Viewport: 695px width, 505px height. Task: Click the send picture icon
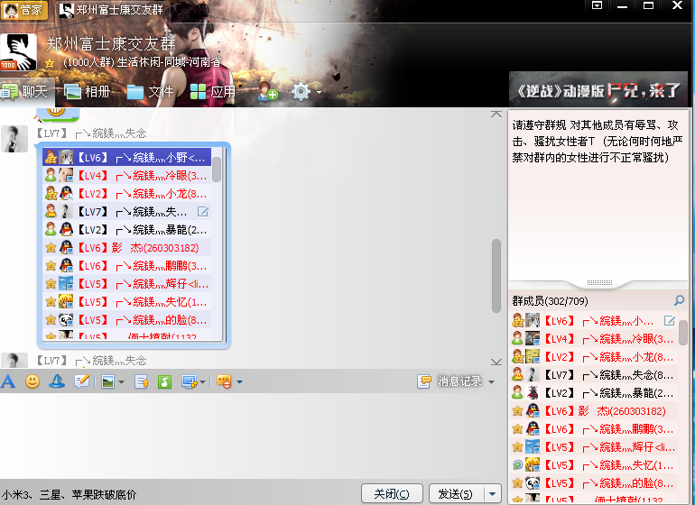point(108,381)
